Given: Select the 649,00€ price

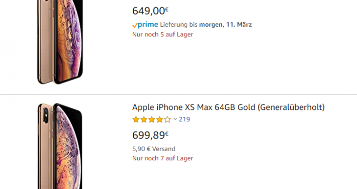Looking at the screenshot, I should 150,11.
